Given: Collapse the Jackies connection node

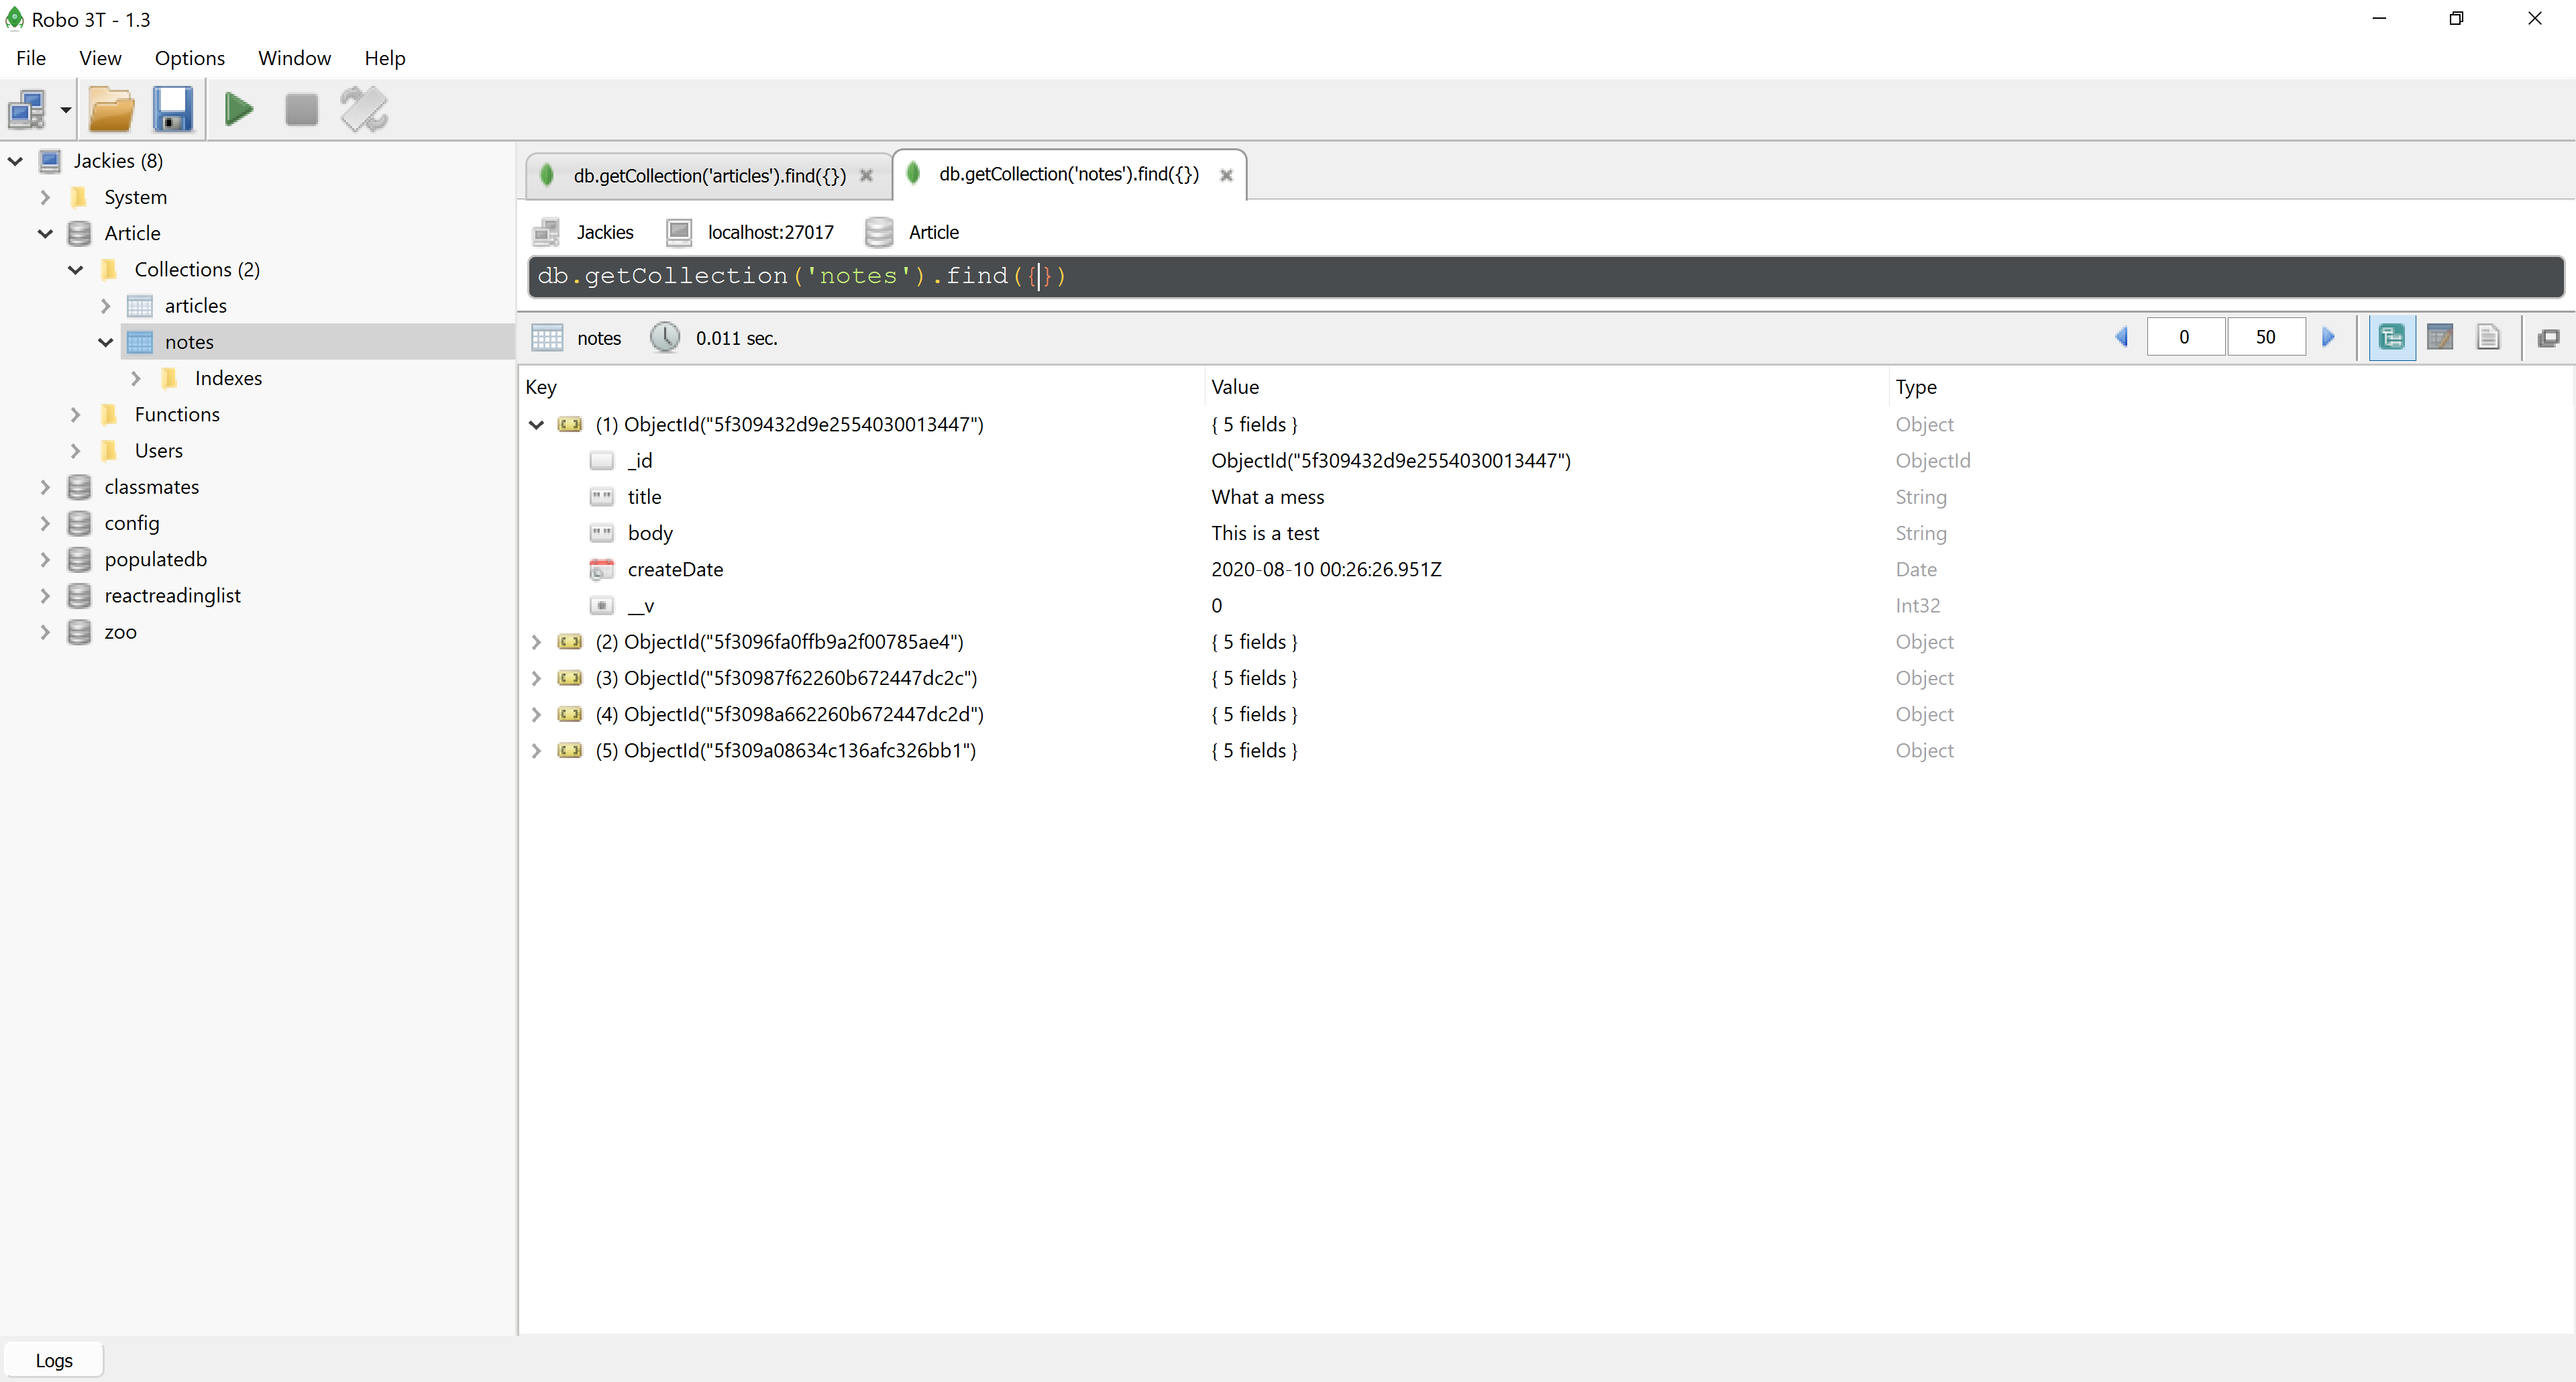Looking at the screenshot, I should coord(15,161).
